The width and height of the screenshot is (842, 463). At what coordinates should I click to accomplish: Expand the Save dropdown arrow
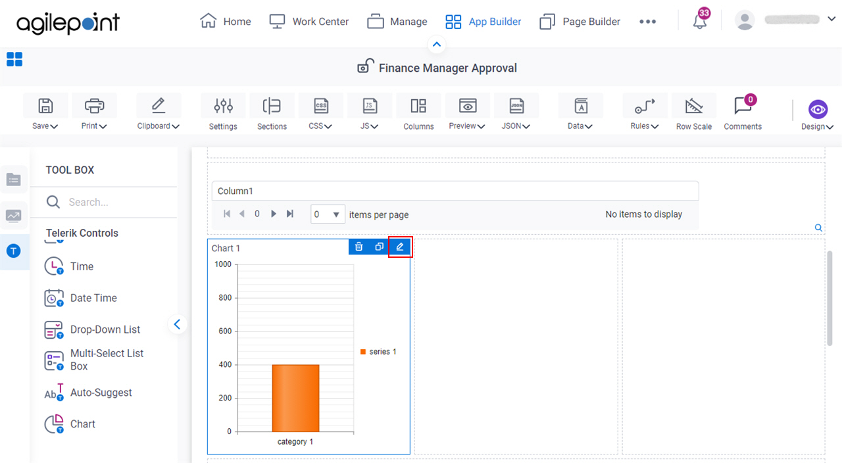[x=54, y=126]
